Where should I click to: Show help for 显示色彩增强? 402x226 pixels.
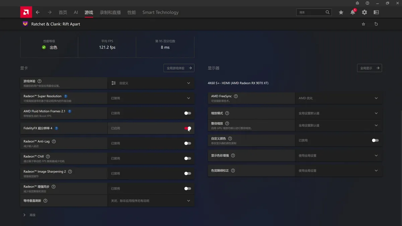click(233, 155)
